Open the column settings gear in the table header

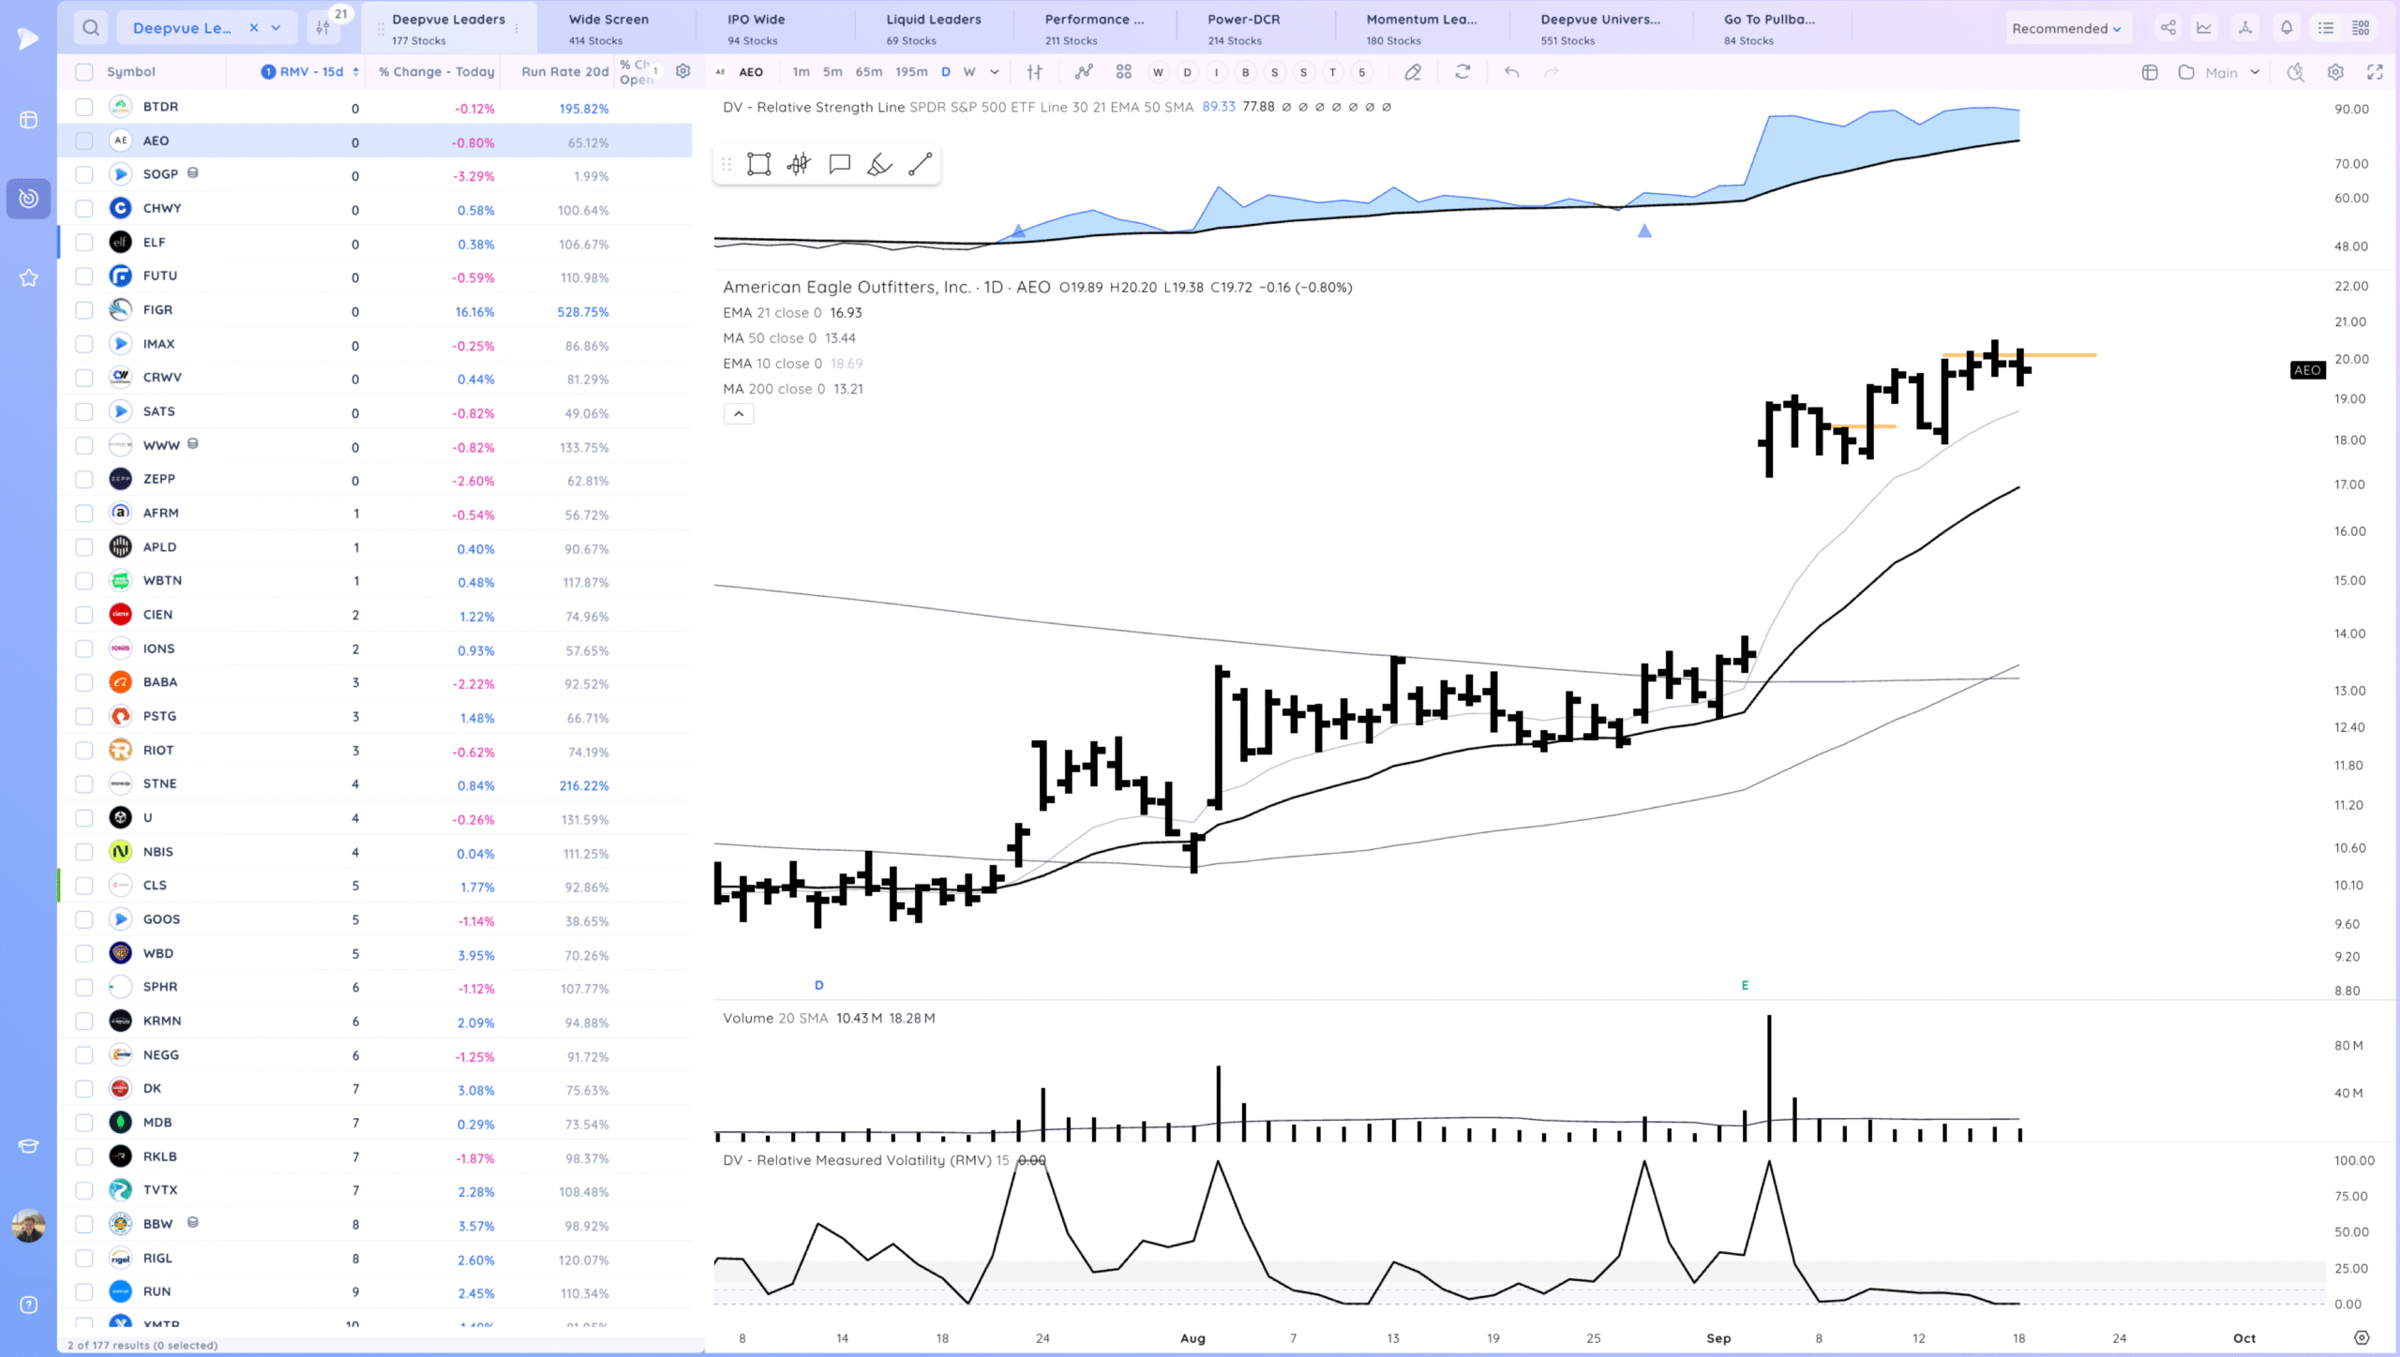coord(683,71)
